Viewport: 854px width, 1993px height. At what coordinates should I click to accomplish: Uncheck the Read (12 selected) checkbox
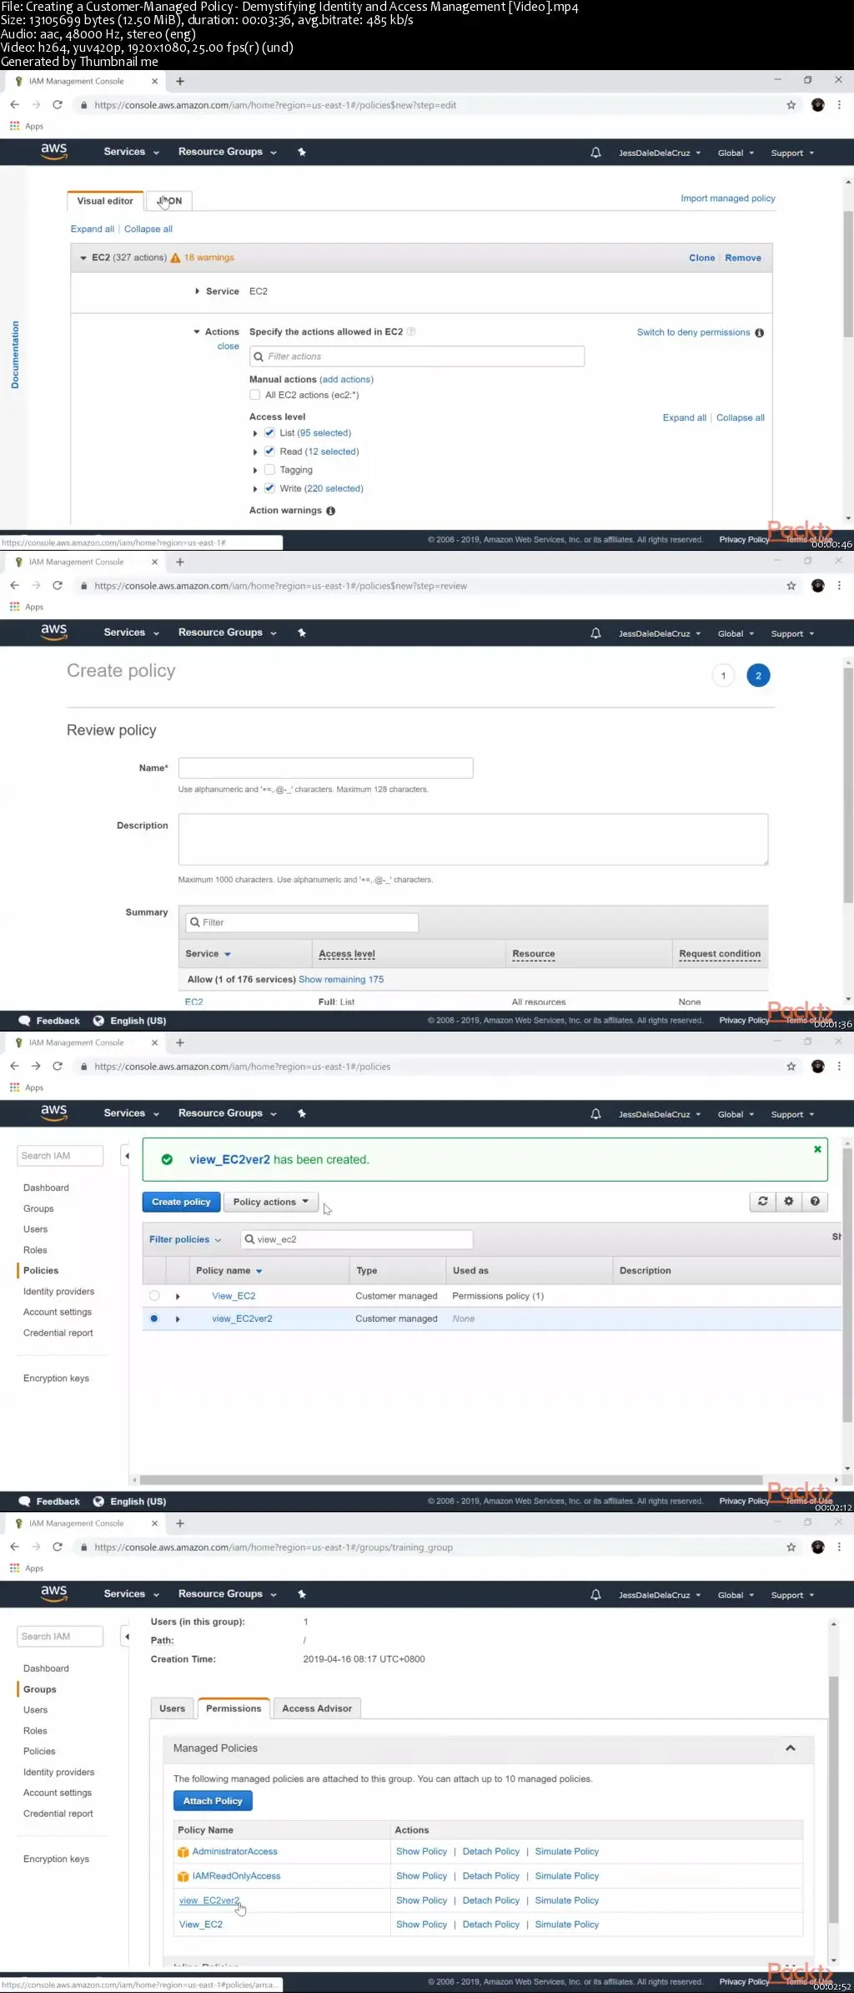tap(269, 452)
